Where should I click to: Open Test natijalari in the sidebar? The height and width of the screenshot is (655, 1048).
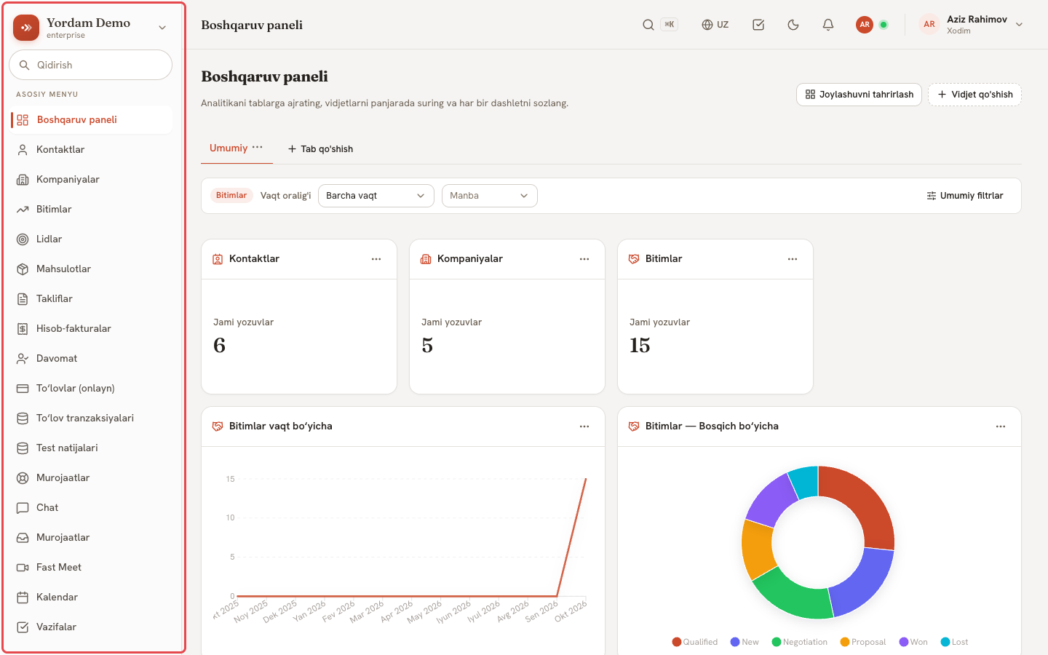pos(91,448)
